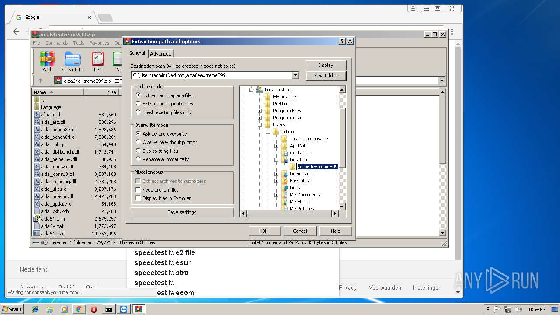Click the Chrome taskbar icon
The image size is (560, 315).
click(79, 309)
